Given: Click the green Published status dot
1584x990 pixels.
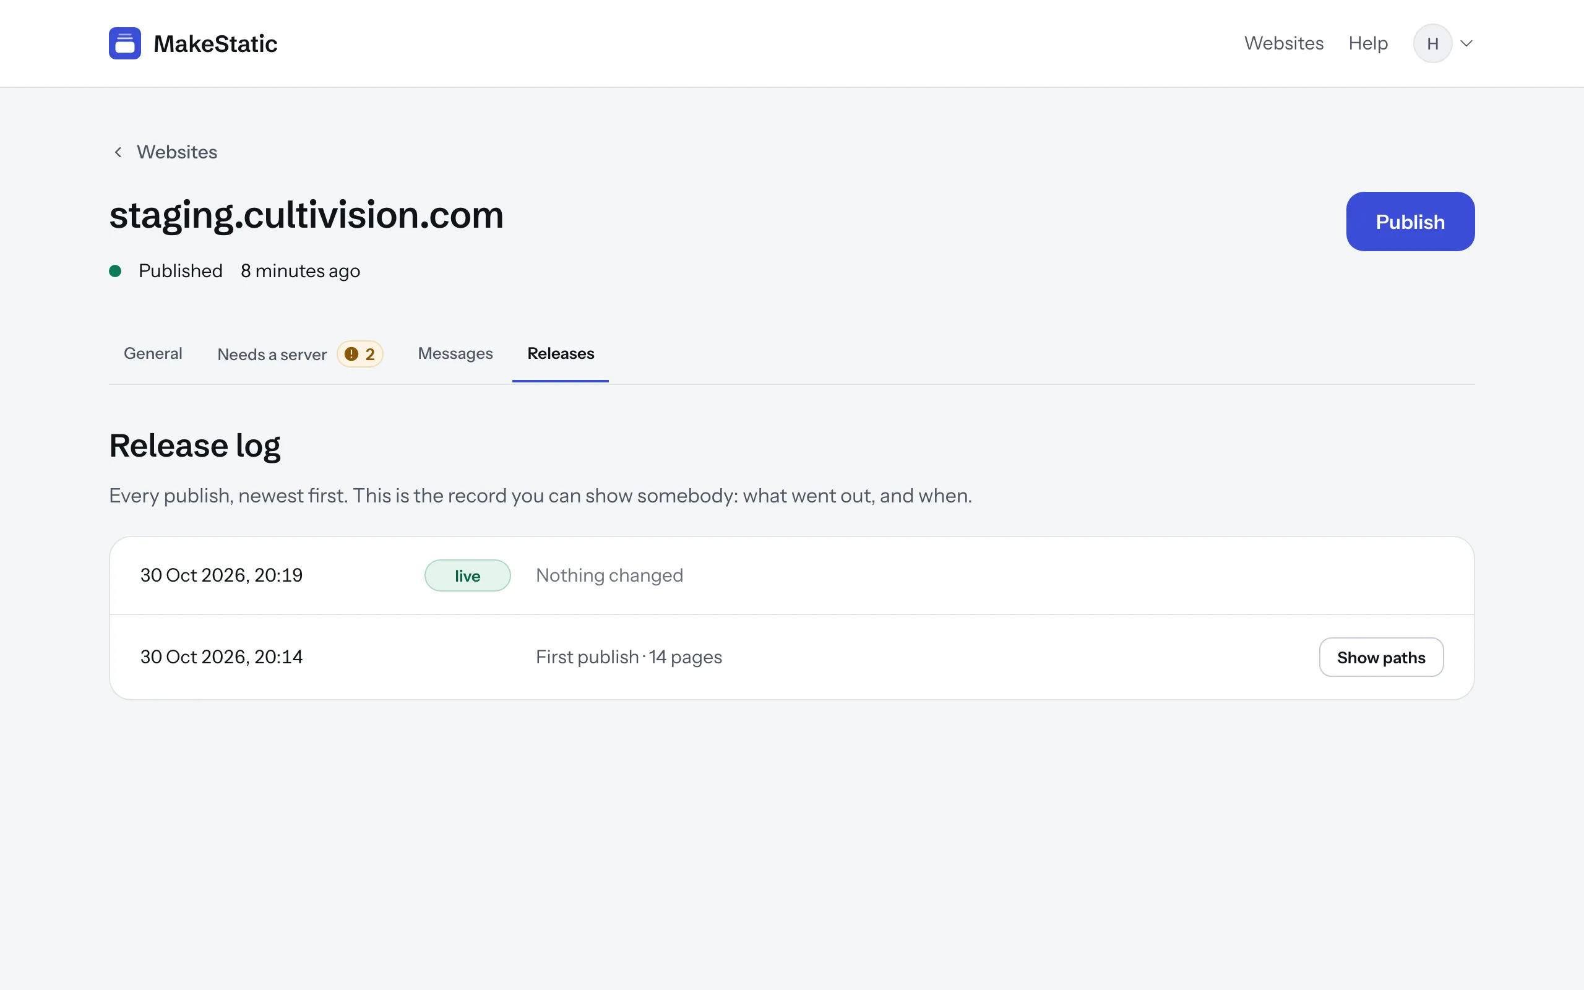Looking at the screenshot, I should point(115,271).
